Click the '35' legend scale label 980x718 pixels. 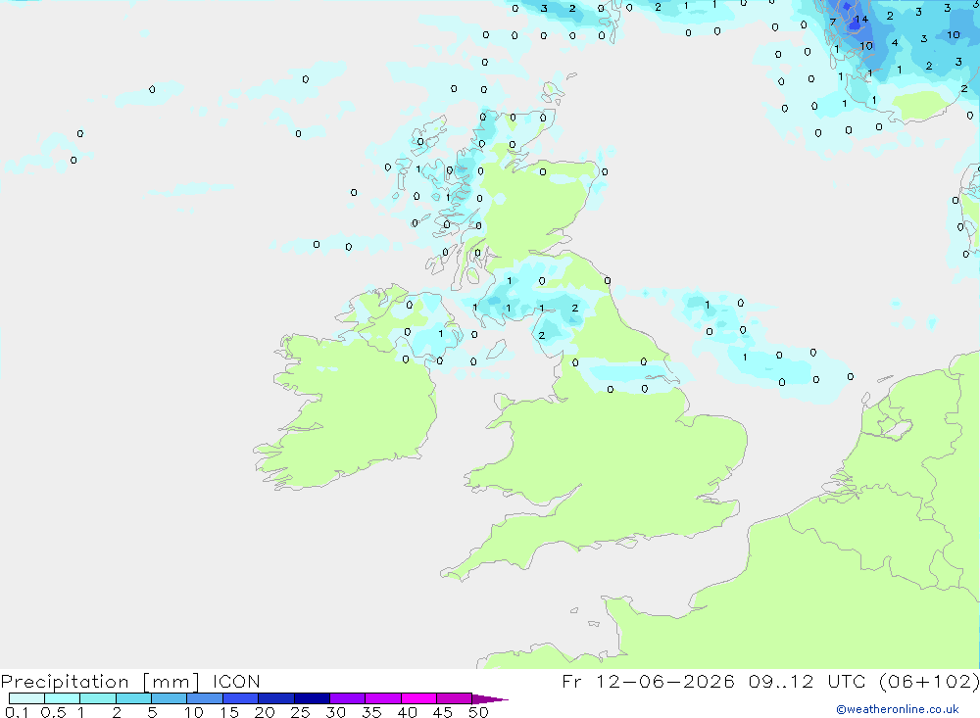click(371, 712)
